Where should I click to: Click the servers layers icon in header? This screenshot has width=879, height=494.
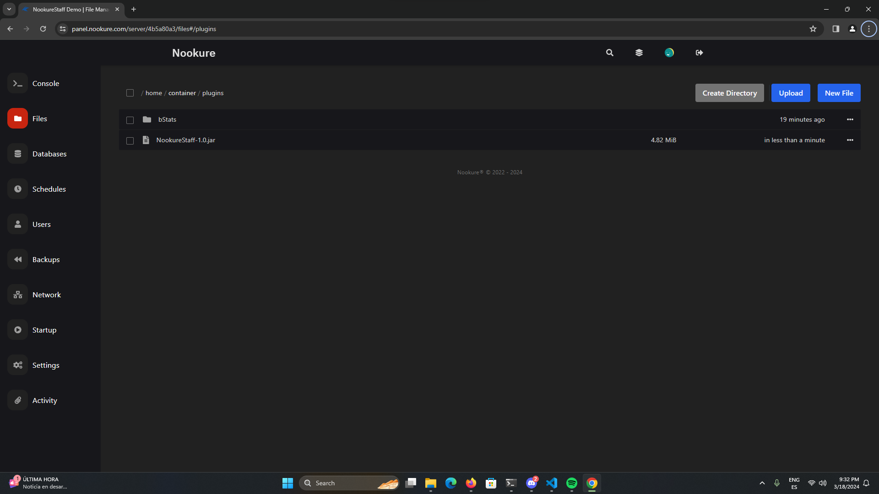pos(639,53)
